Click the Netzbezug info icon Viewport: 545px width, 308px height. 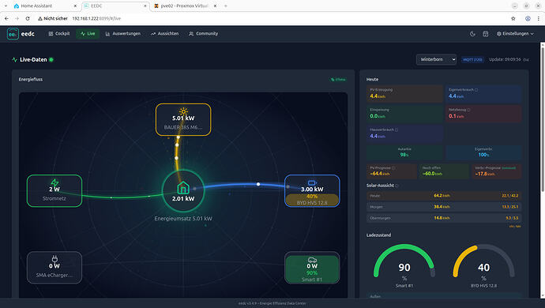[x=468, y=110]
